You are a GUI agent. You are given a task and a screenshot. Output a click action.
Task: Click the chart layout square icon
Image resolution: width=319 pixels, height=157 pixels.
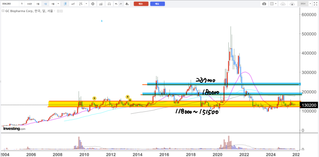(x=272, y=4)
